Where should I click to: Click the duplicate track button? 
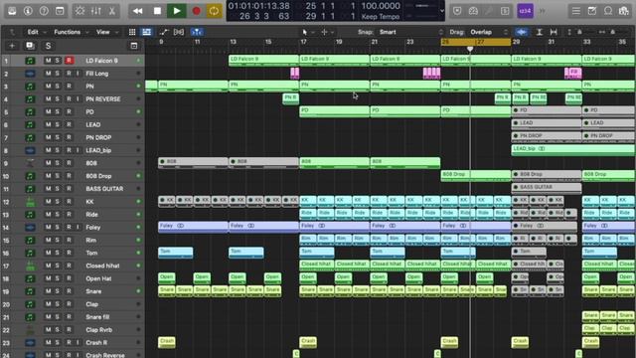(x=30, y=46)
